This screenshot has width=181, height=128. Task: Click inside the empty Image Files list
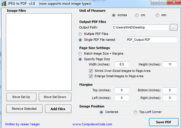39,52
